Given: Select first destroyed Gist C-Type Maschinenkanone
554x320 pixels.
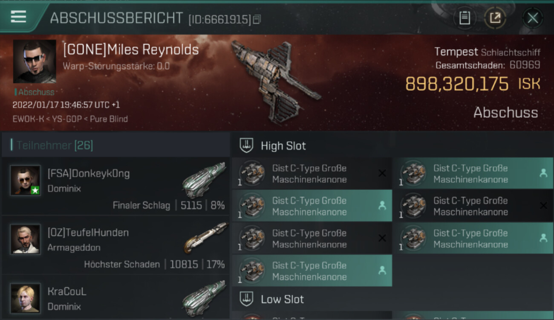Looking at the screenshot, I should [312, 174].
